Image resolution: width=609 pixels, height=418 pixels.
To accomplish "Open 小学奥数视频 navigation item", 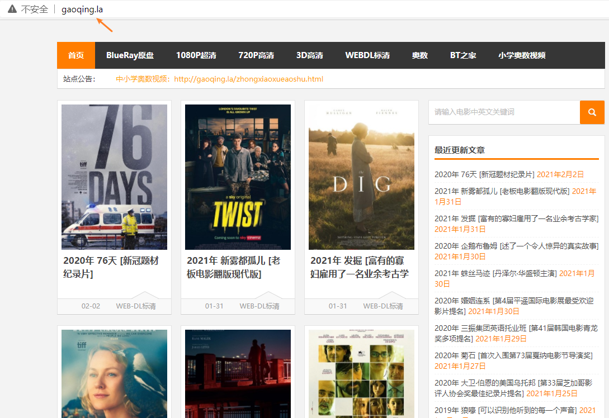I will (x=522, y=55).
